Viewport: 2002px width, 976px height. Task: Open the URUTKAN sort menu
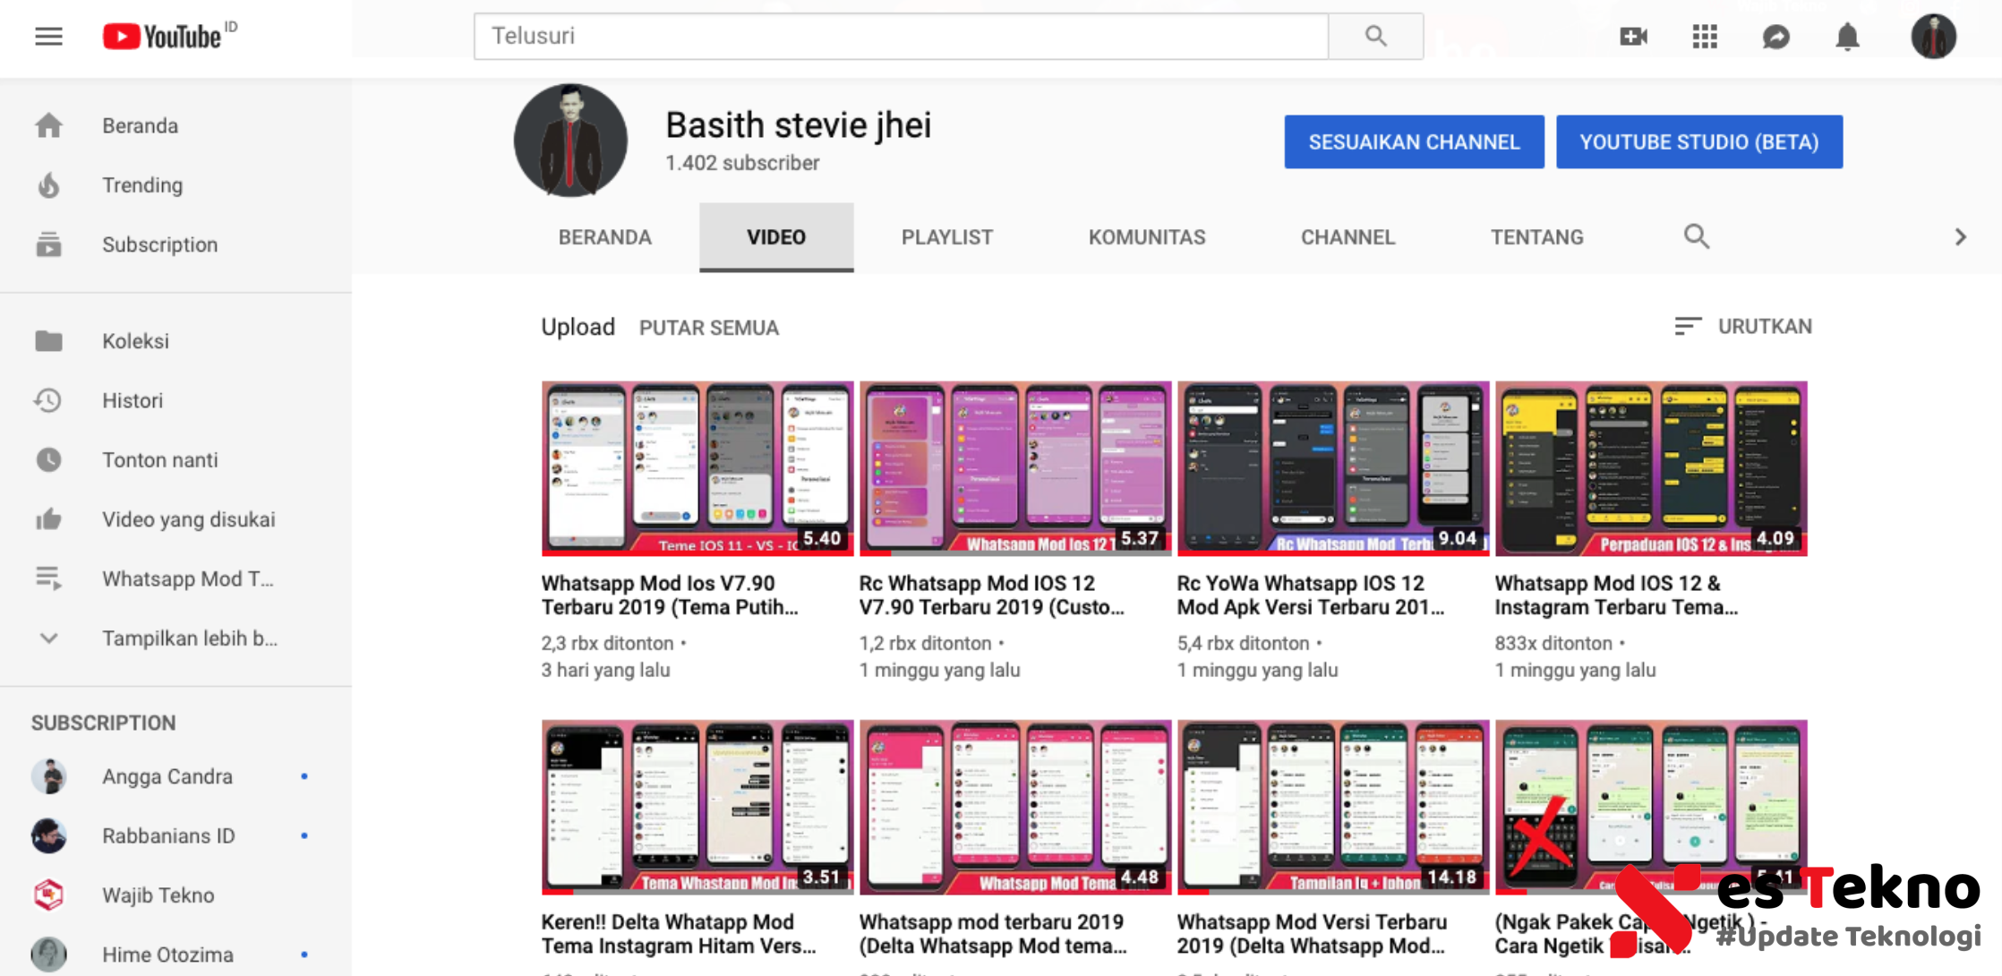click(1743, 327)
